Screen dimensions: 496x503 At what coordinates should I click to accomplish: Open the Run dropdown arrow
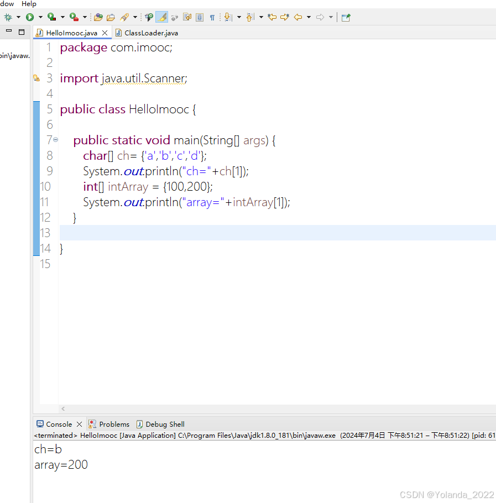pos(40,17)
